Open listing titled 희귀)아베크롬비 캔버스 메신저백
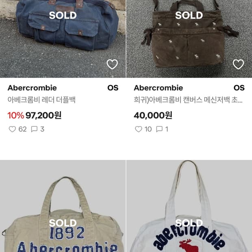The image size is (252, 252). [x=185, y=100]
